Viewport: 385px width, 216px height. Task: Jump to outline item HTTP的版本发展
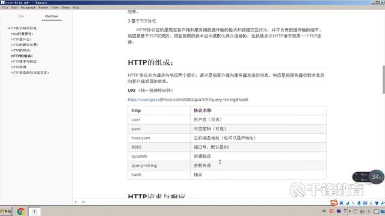(x=25, y=45)
